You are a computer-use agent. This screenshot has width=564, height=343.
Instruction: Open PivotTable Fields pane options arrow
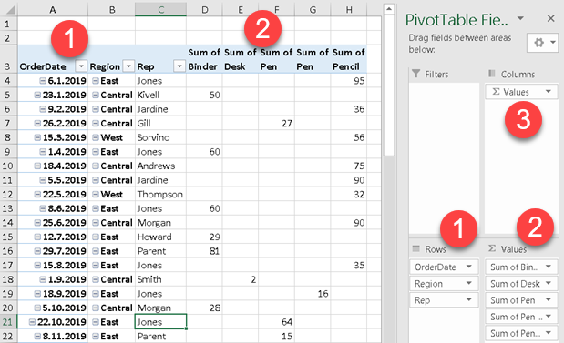[x=520, y=18]
